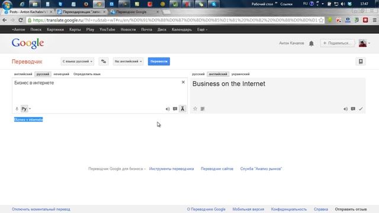The height and width of the screenshot is (213, 379).
Task: Open 'С языка: русский' dropdown
Action: 78,62
